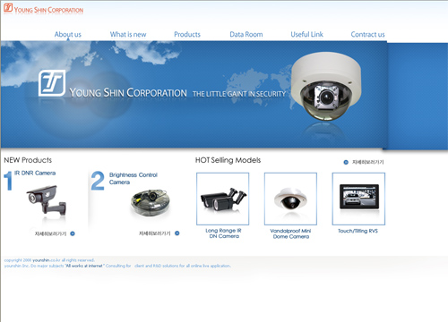Open the About us menu
Viewport: 448px width, 322px height.
tap(68, 34)
